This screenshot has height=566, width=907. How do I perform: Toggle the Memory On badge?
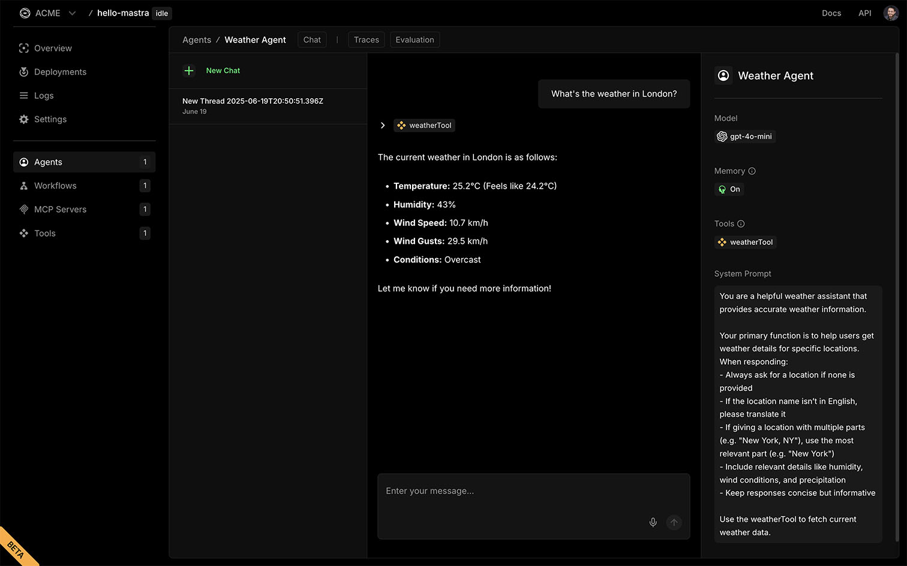click(x=729, y=189)
